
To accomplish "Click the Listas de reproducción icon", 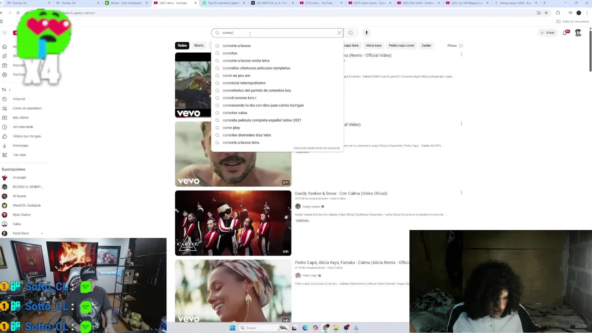I will tap(4, 108).
